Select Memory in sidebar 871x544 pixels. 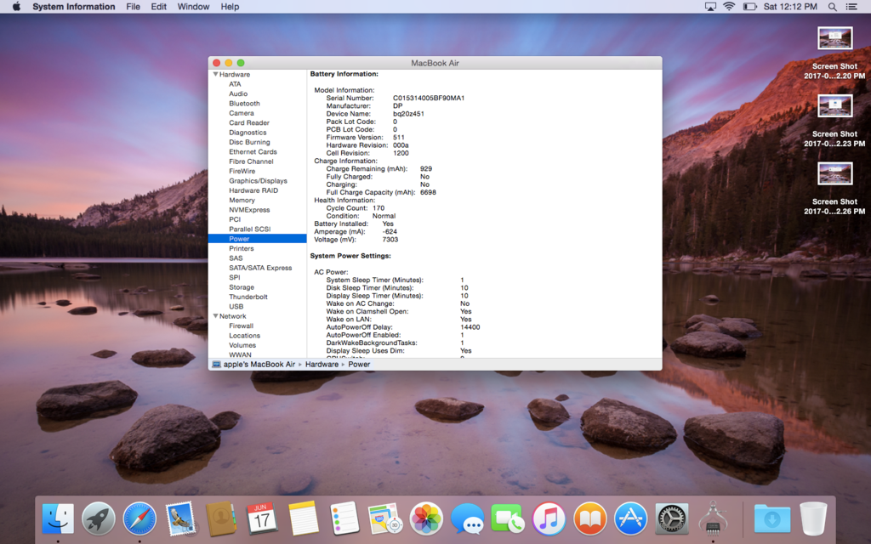tap(242, 200)
